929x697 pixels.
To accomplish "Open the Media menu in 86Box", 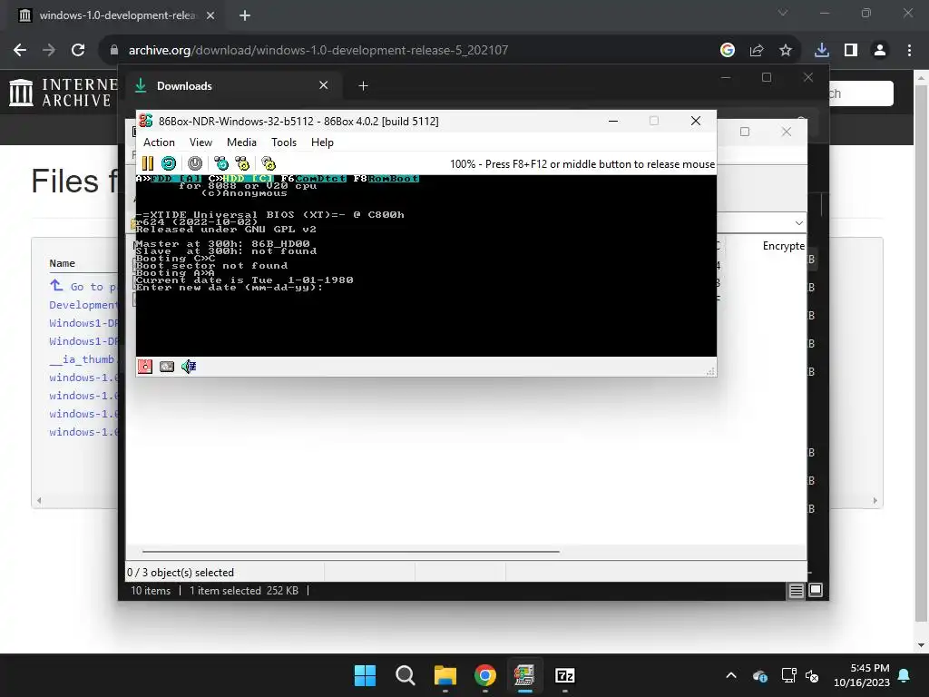I will (x=241, y=142).
